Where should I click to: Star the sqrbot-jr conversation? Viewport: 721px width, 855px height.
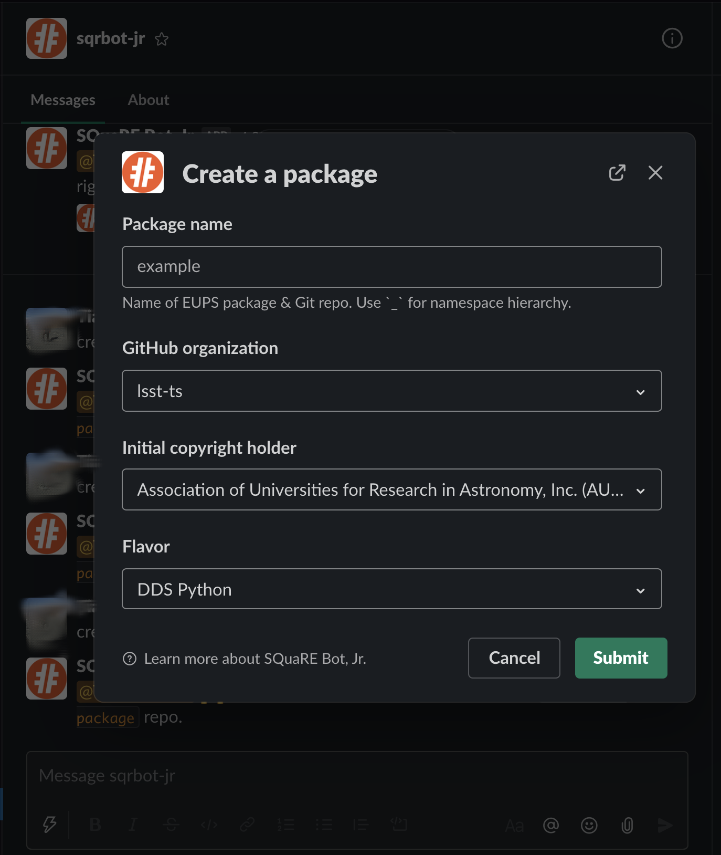(162, 39)
